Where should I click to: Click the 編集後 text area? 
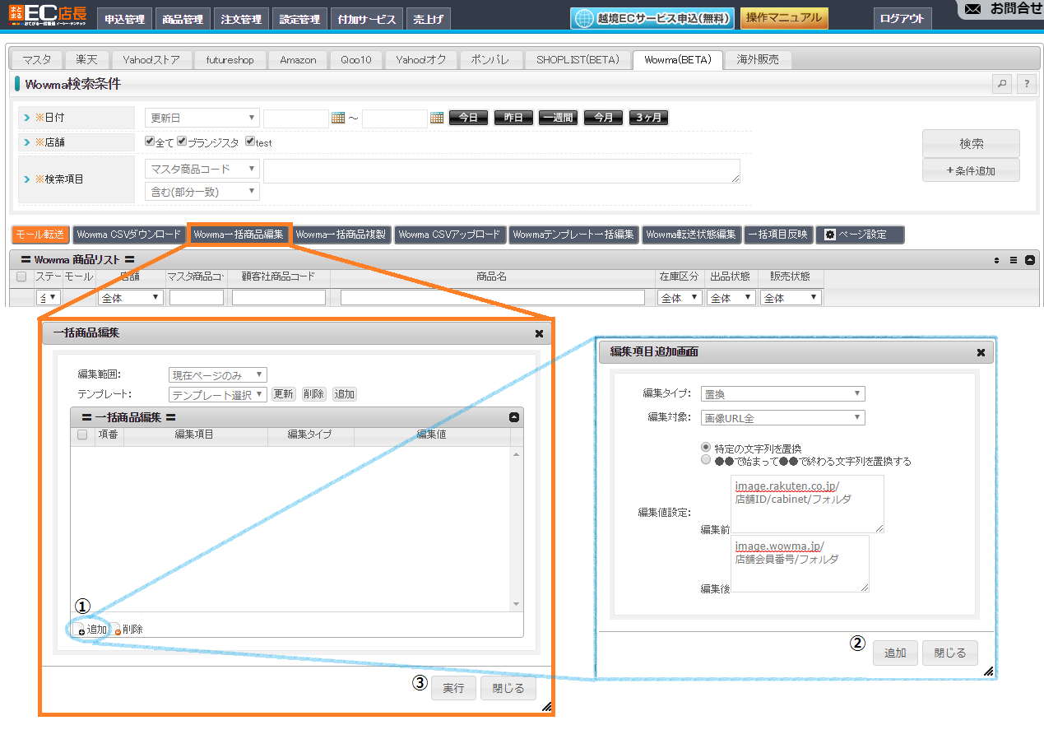(800, 564)
